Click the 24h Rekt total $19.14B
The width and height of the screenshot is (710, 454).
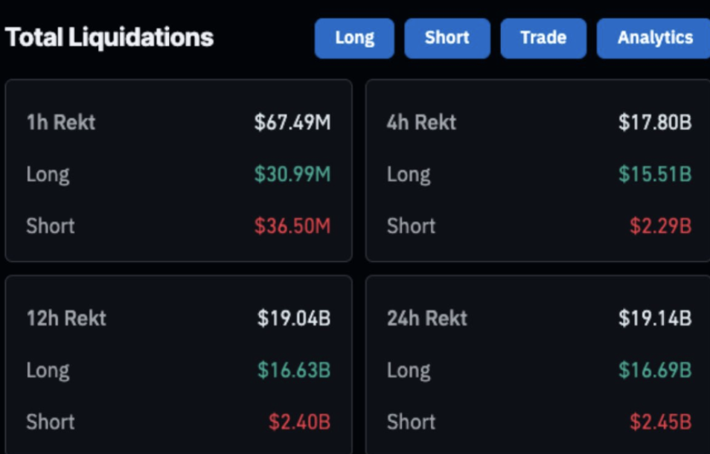[655, 319]
